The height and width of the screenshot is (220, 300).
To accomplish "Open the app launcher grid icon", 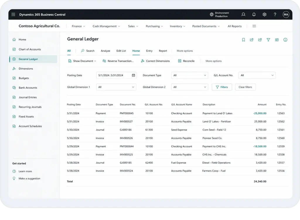I will point(13,15).
